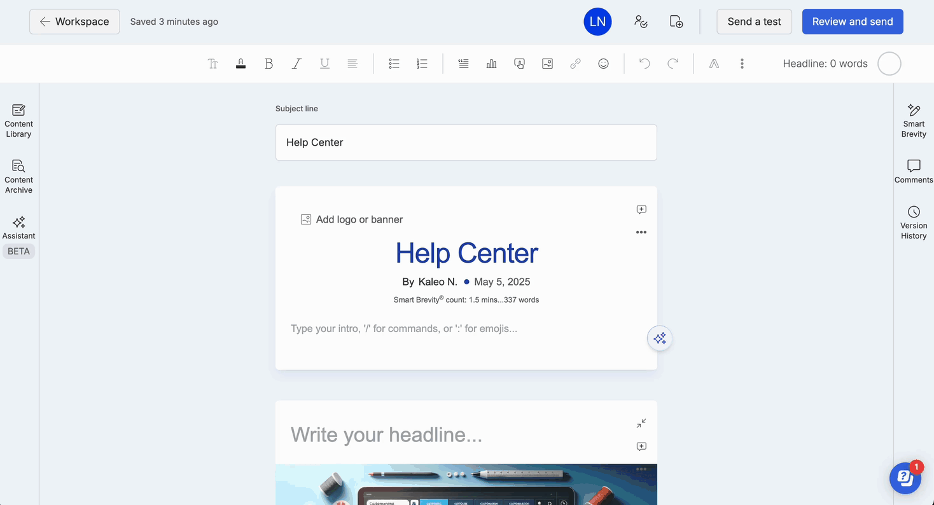
Task: Click the Axios logo tool icon
Action: [714, 64]
